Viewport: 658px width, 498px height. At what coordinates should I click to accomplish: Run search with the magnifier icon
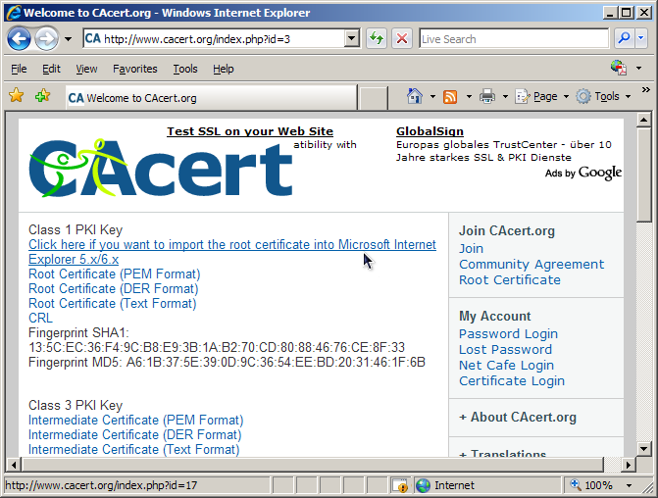[x=625, y=39]
